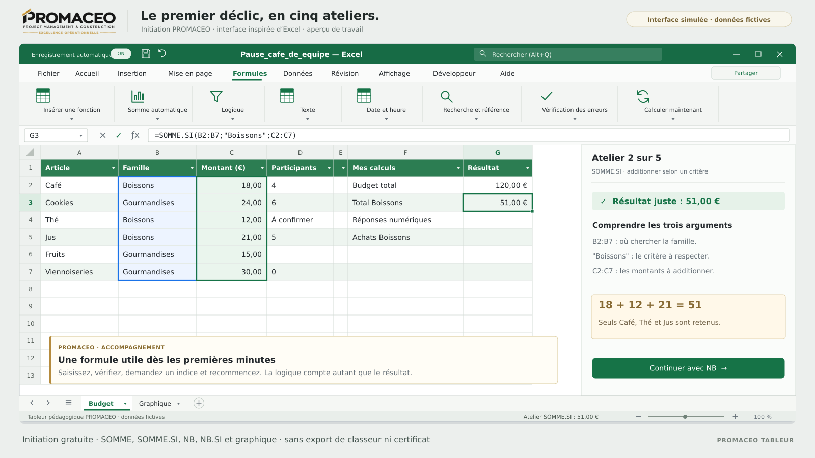This screenshot has width=815, height=458.
Task: Open the Article column filter dropdown
Action: click(x=114, y=168)
